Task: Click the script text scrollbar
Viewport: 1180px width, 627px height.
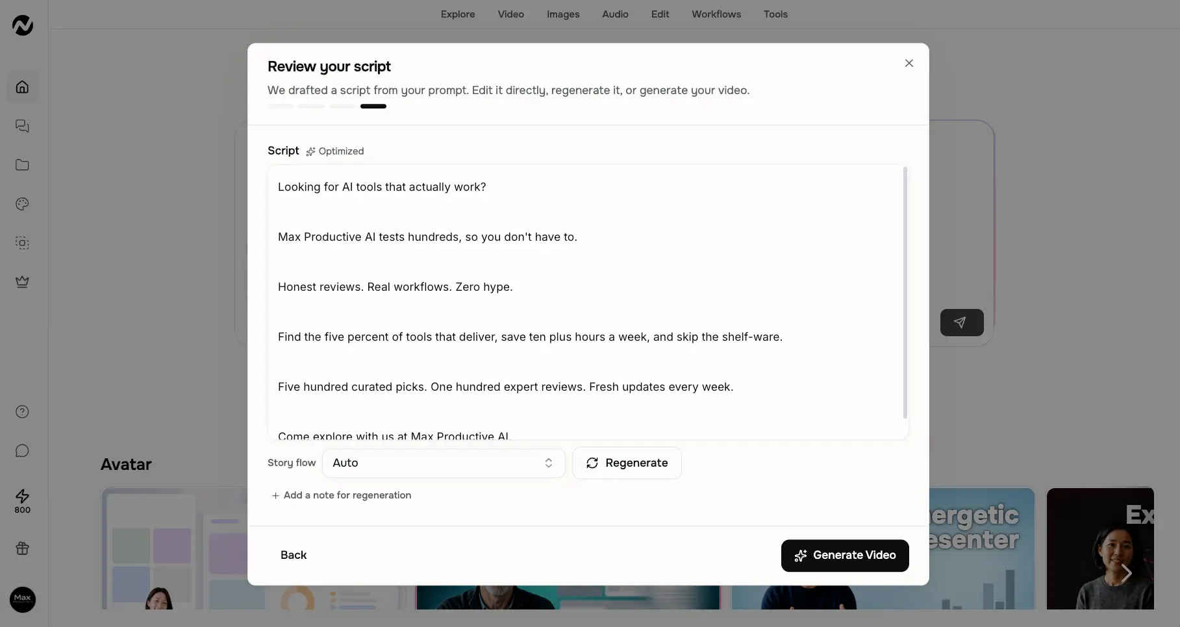Action: 905,293
